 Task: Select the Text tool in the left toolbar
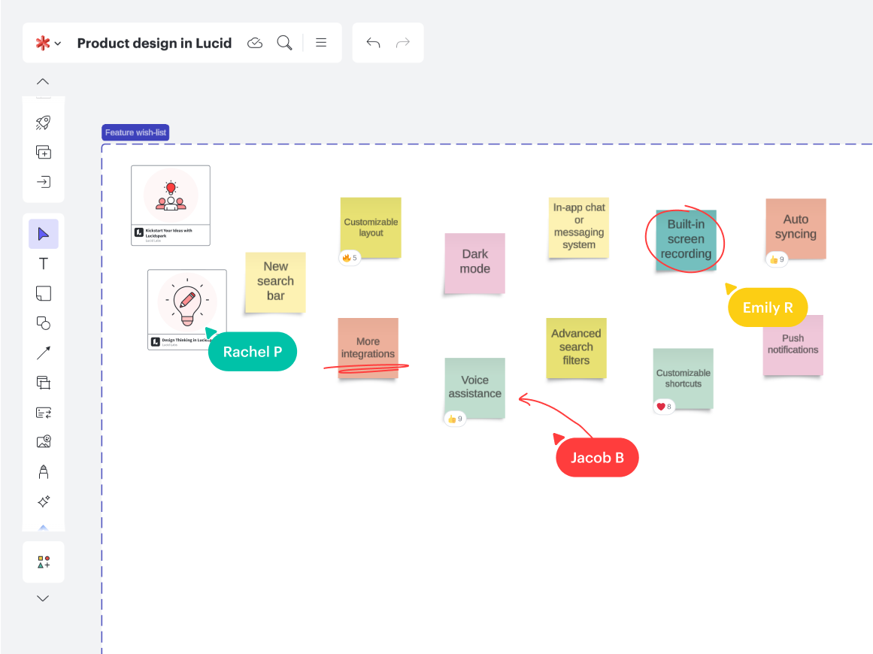pos(44,264)
